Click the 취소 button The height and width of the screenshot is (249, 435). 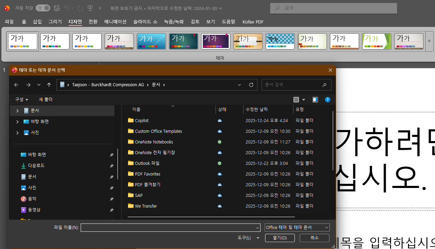pos(314,238)
